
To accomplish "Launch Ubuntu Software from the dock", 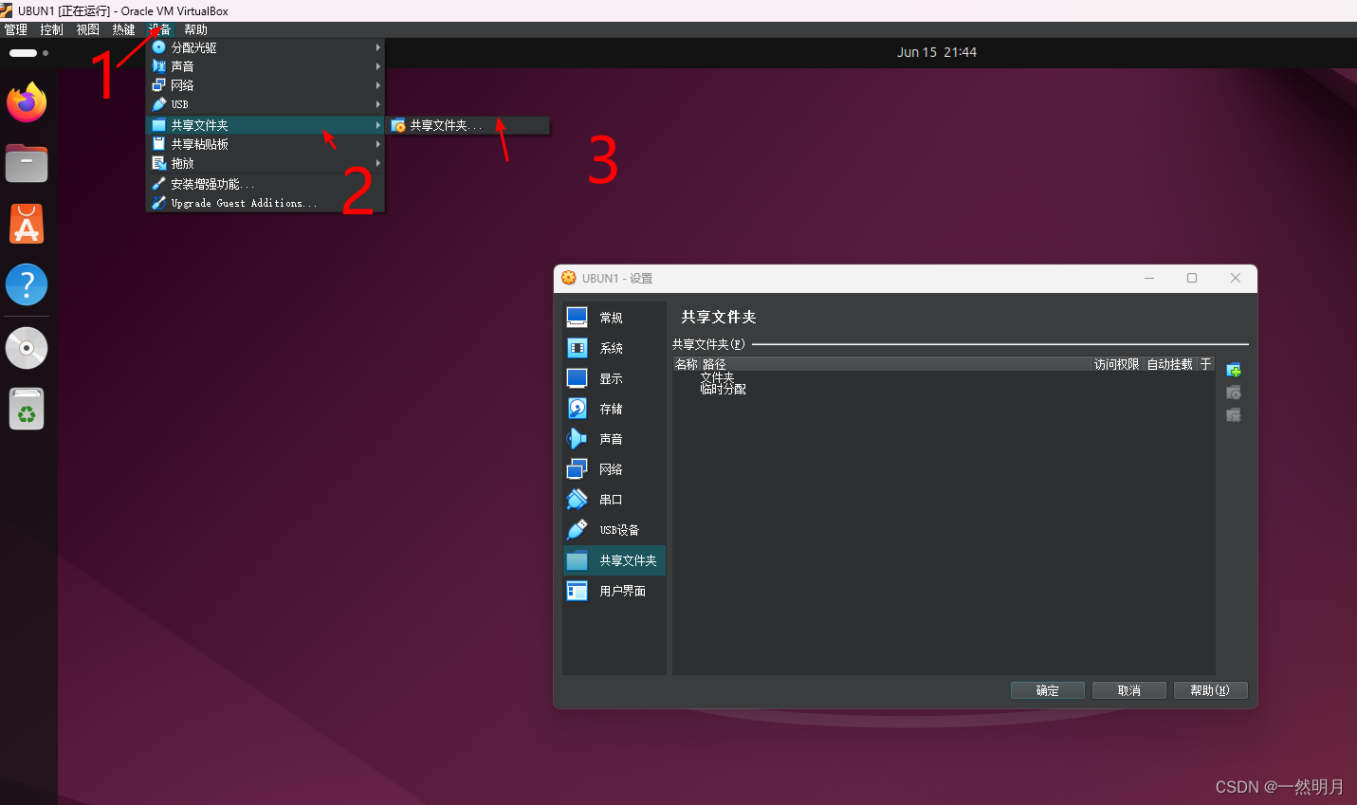I will (x=27, y=225).
